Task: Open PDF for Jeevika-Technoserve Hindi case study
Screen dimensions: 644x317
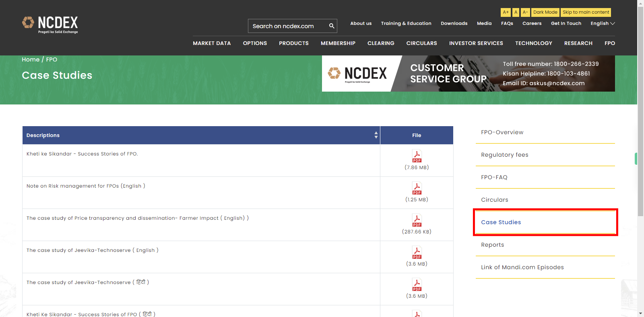Action: 417,284
